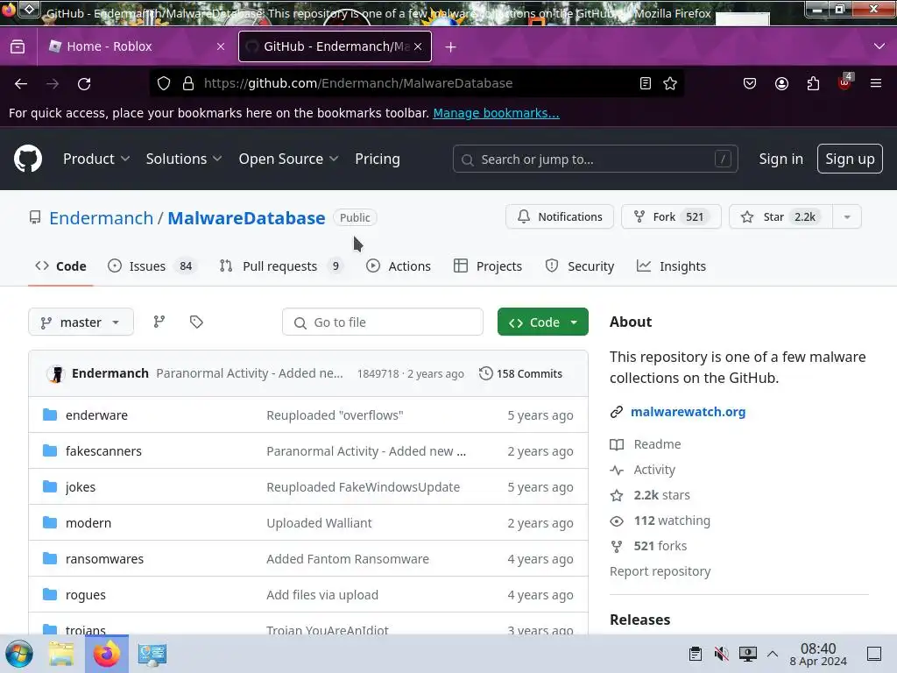Click the Notifications button

coord(560,217)
